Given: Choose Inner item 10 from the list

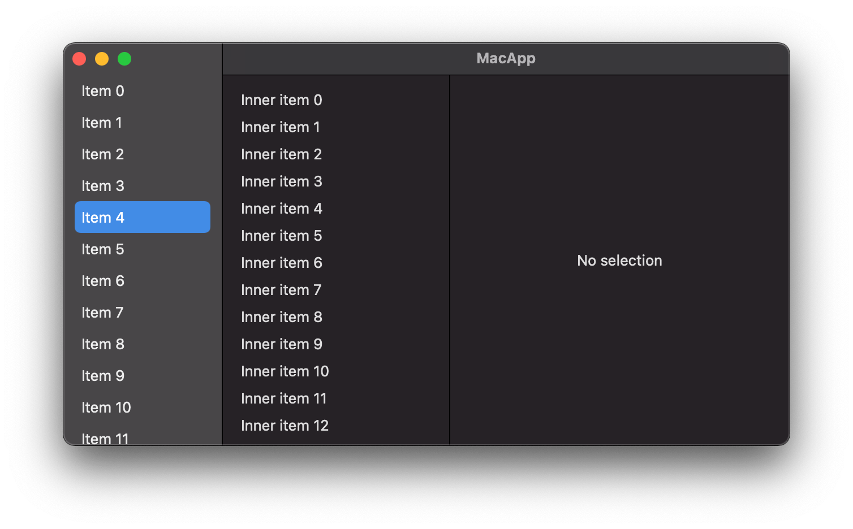Looking at the screenshot, I should [285, 371].
